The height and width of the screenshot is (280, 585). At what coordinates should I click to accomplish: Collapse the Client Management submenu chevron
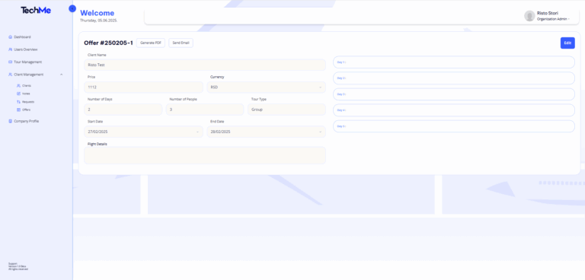pyautogui.click(x=61, y=75)
